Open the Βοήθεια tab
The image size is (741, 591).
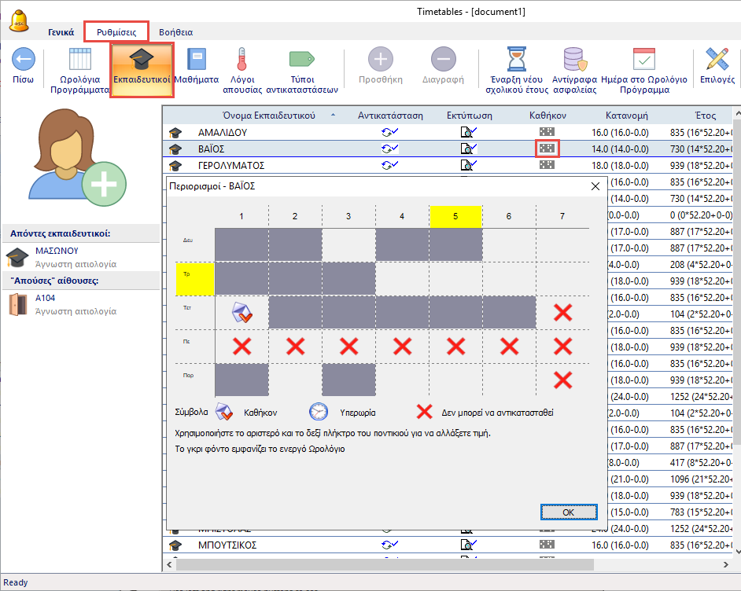[x=175, y=32]
